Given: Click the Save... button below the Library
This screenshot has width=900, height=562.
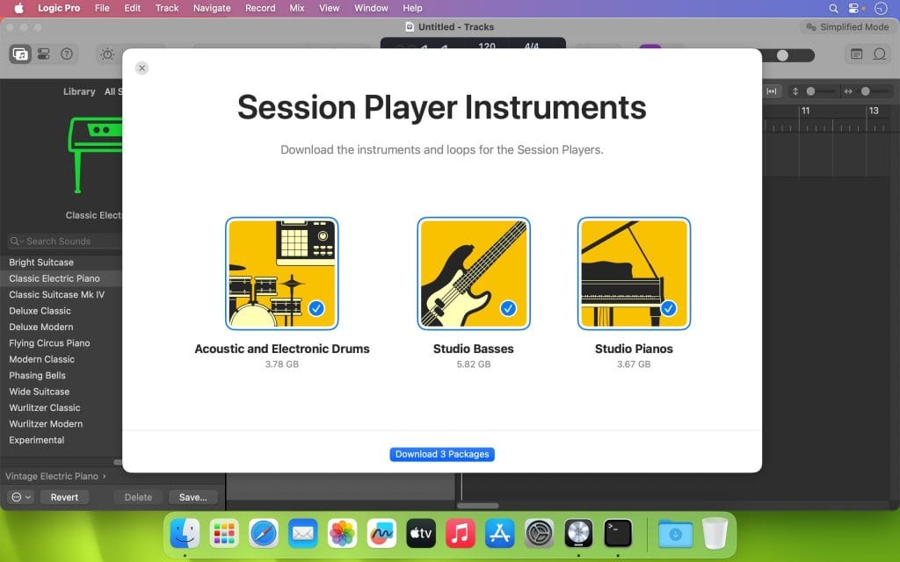Looking at the screenshot, I should [192, 496].
